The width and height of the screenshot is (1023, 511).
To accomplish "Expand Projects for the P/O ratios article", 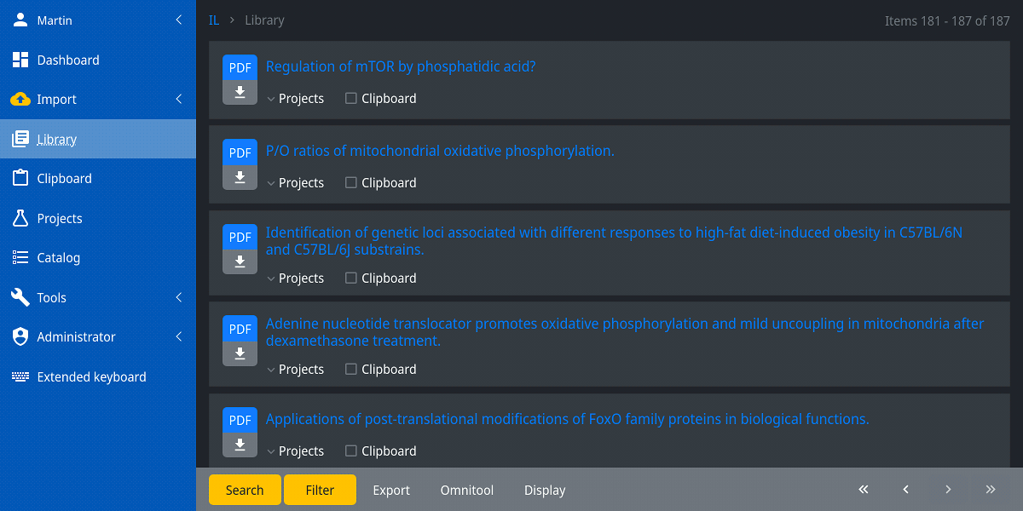I will [x=295, y=183].
